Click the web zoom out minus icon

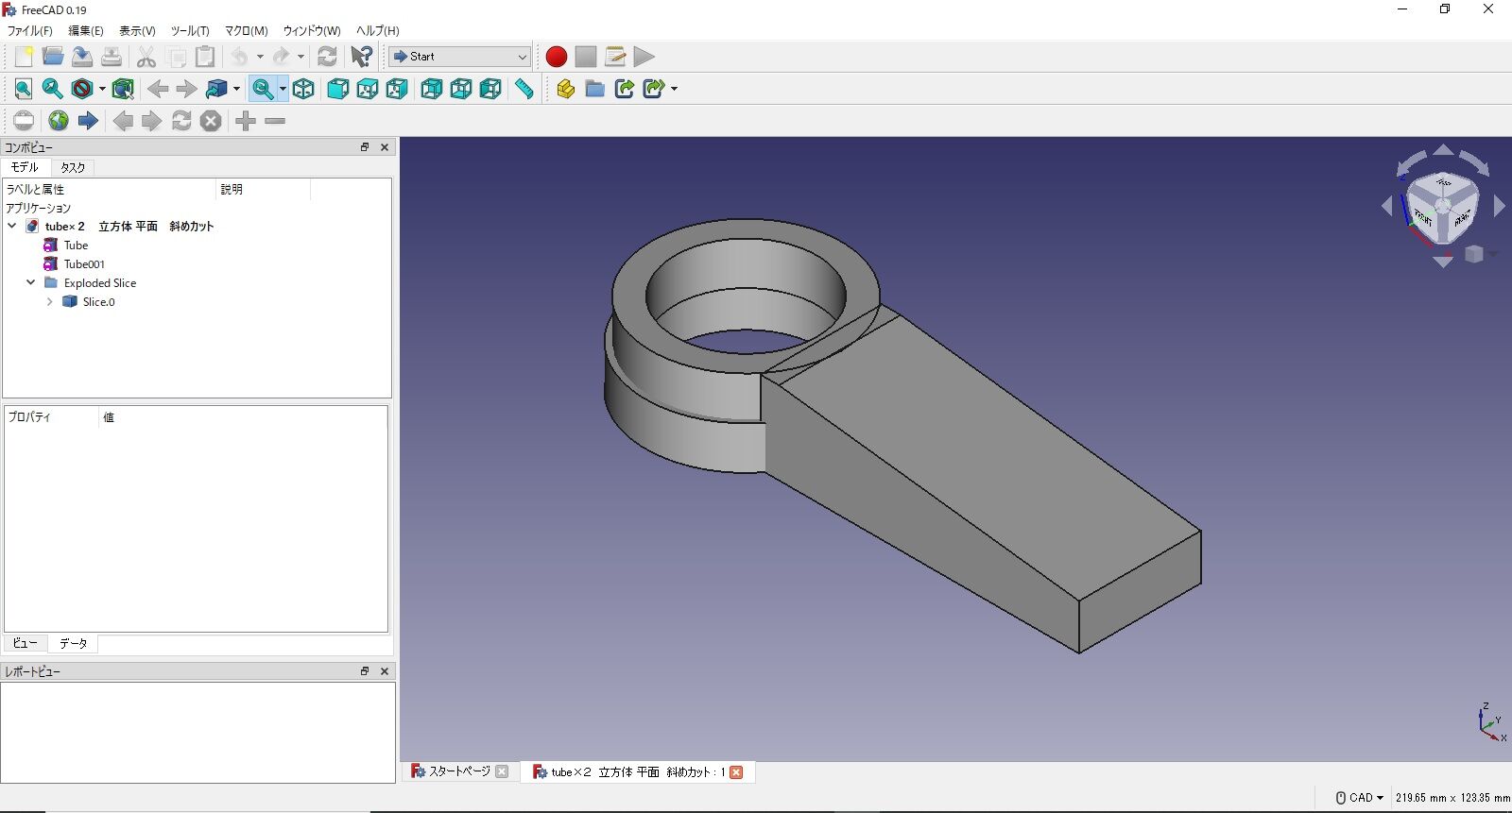[275, 121]
